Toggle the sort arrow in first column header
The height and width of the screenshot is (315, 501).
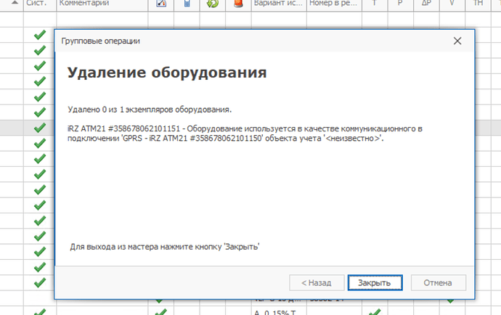coord(15,3)
